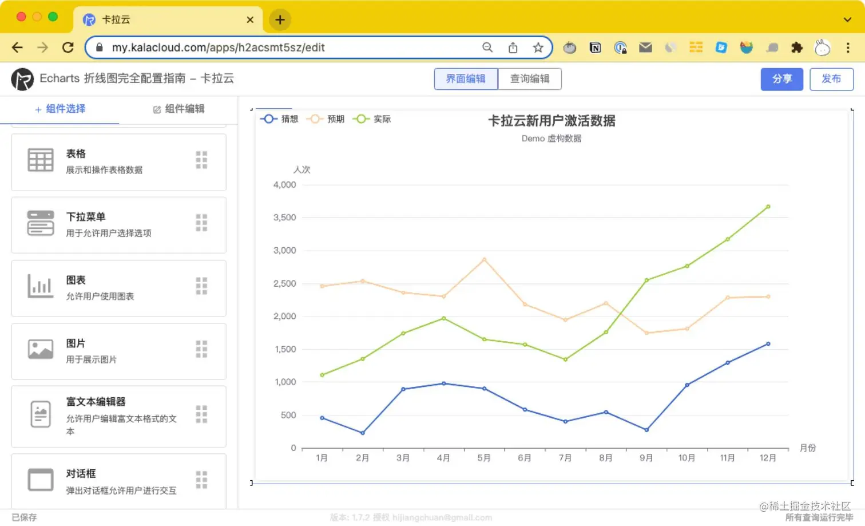This screenshot has height=526, width=865.
Task: Select the 卡拉云 browser tab
Action: click(167, 19)
